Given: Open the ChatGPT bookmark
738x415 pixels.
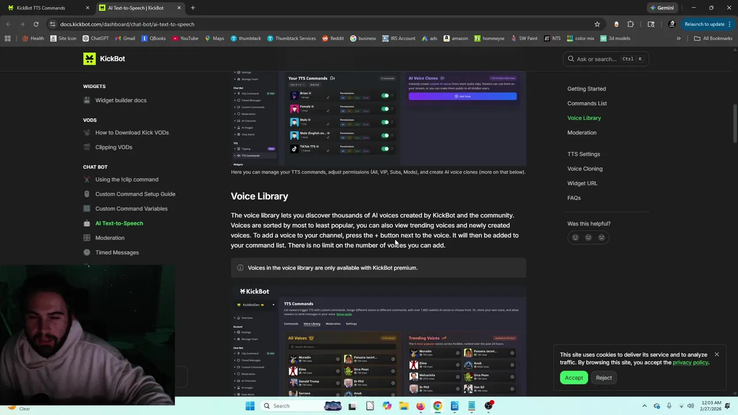Looking at the screenshot, I should [x=96, y=39].
